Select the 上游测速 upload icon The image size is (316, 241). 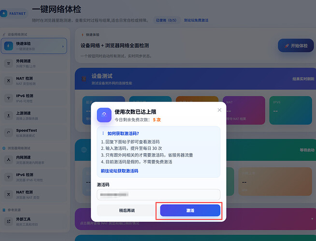coord(8,115)
